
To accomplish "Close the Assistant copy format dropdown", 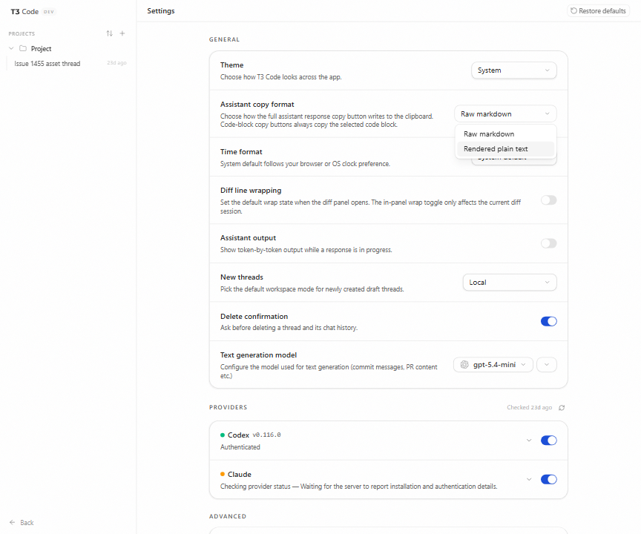I will (x=505, y=113).
